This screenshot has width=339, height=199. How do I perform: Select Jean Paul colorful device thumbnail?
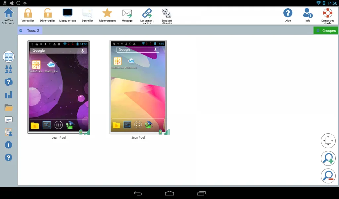pos(138,87)
